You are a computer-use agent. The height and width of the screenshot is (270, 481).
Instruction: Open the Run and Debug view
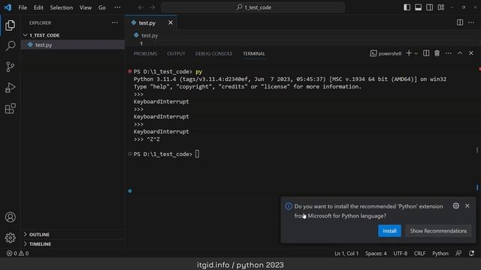(x=10, y=88)
